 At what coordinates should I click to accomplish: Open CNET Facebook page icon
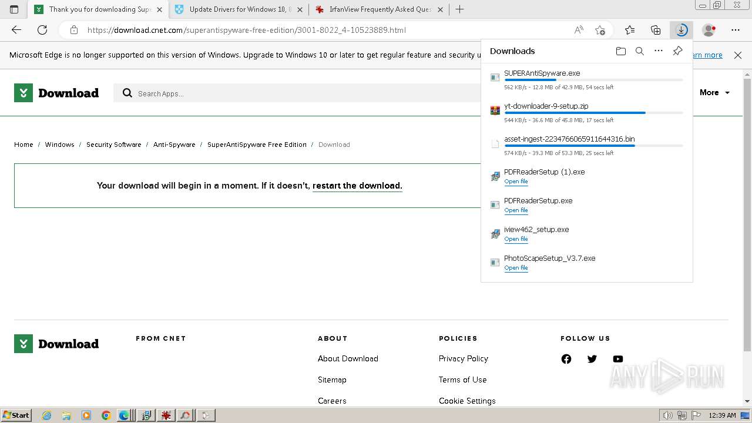pyautogui.click(x=566, y=359)
